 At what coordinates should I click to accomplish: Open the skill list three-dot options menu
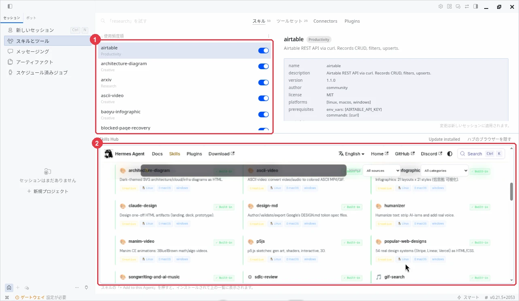[x=269, y=36]
